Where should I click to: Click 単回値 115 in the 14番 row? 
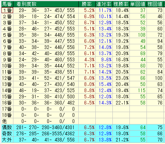pos(142,90)
